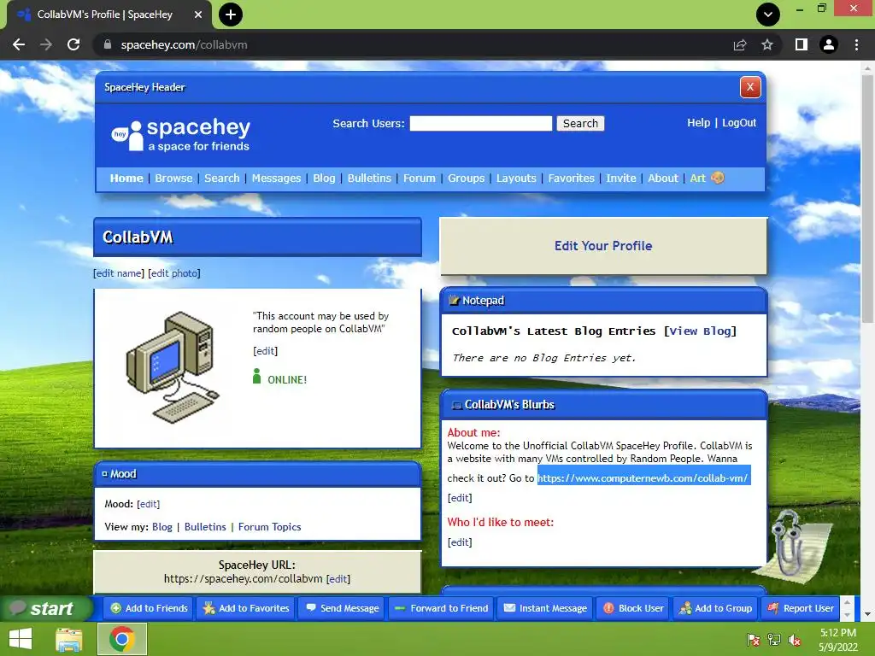Open File Explorer from taskbar
The height and width of the screenshot is (656, 875).
(69, 639)
